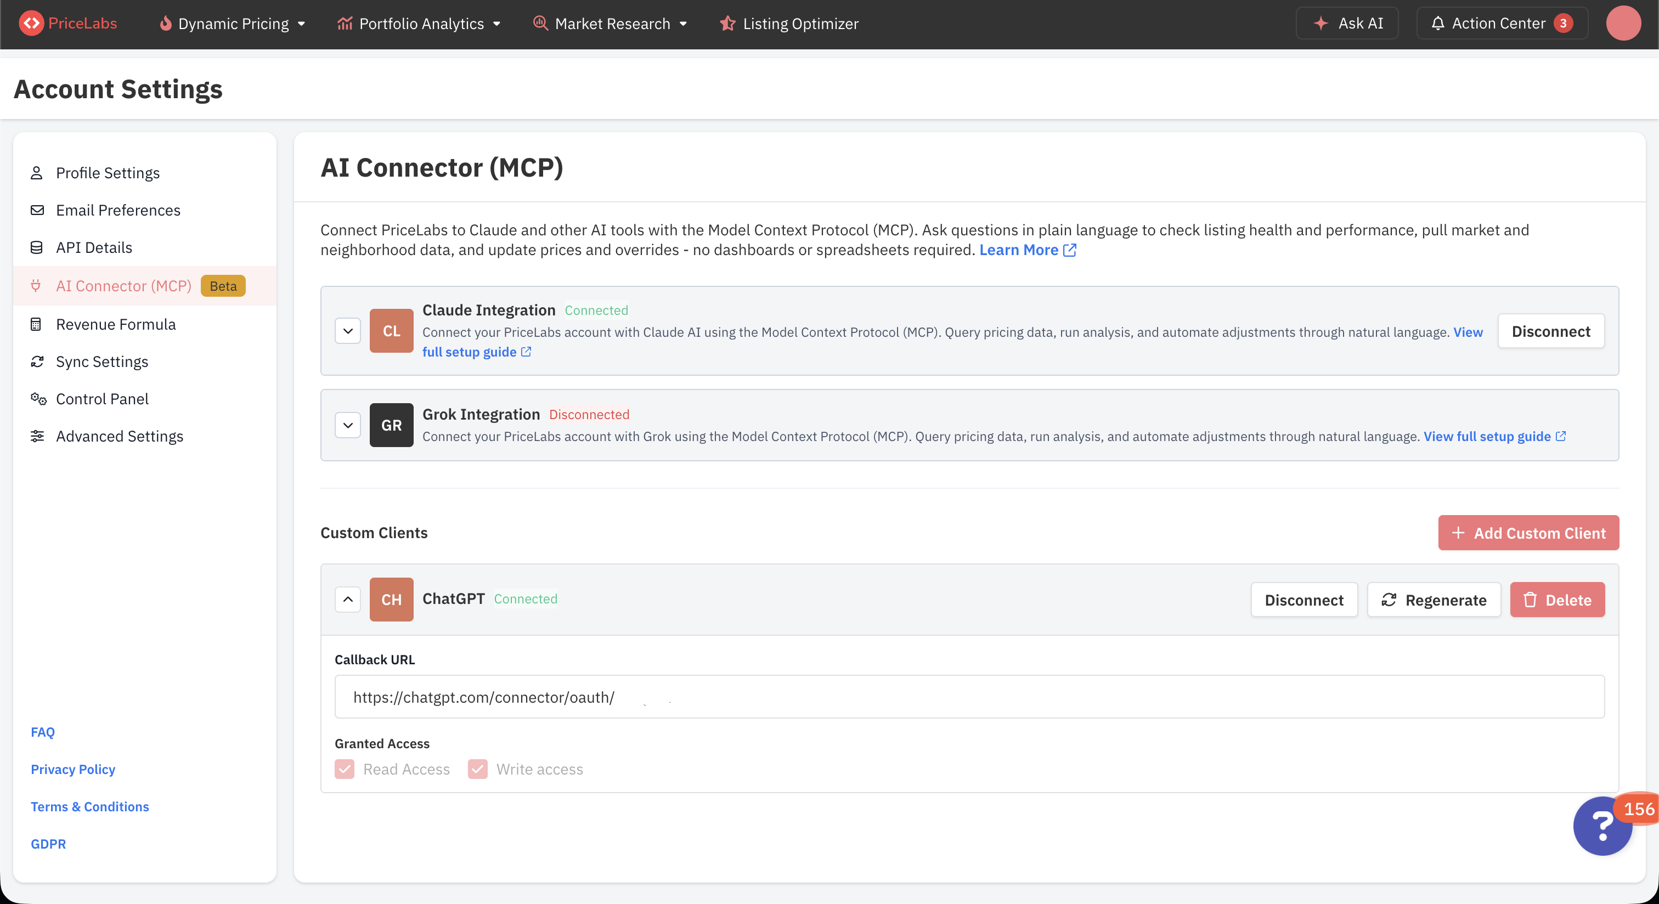The width and height of the screenshot is (1659, 904).
Task: Toggle the Write access checkbox
Action: 478,769
